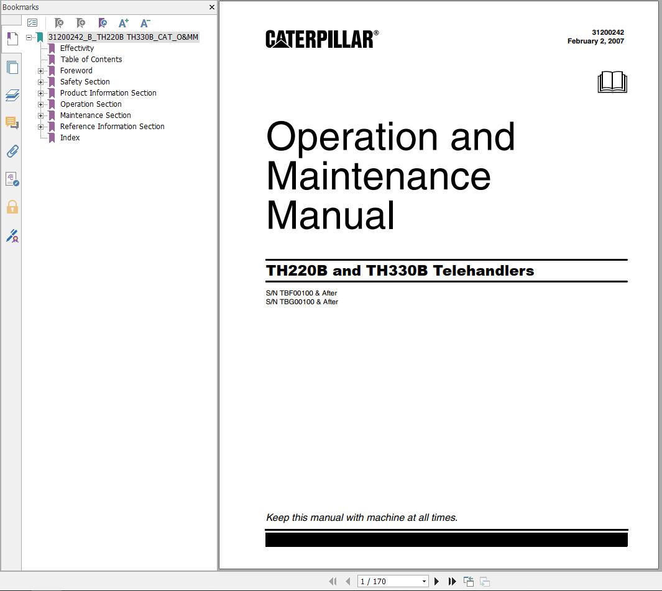Decrease bookmark text size with A- icon
Viewport: 662px width, 591px height.
pyautogui.click(x=145, y=22)
